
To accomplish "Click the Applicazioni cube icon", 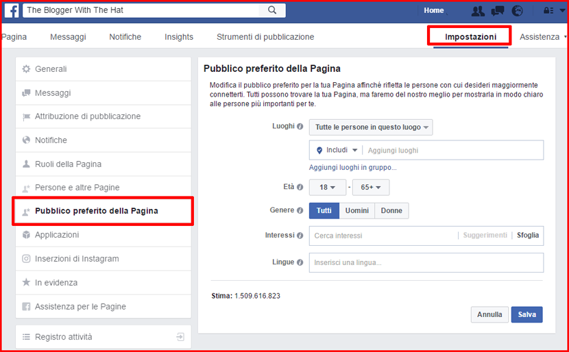I will point(26,234).
